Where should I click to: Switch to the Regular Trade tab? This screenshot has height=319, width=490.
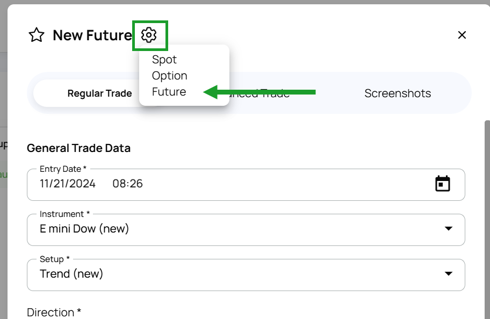(x=99, y=93)
